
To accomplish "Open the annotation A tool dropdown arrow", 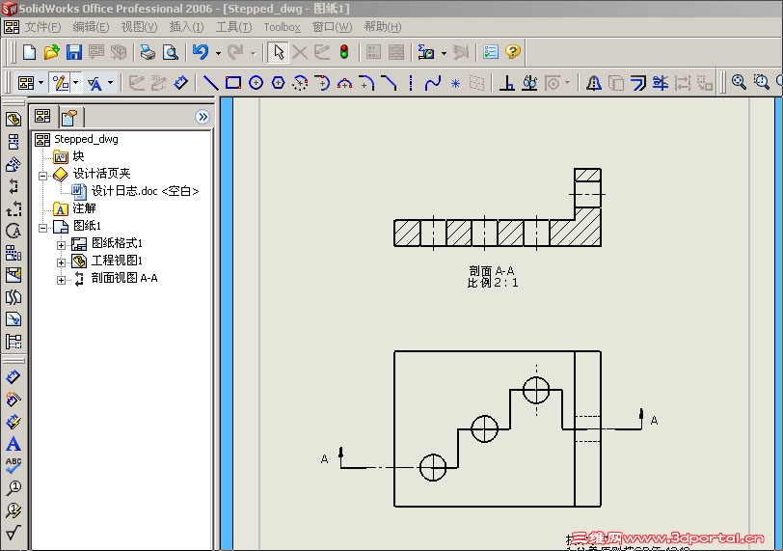I will point(110,82).
